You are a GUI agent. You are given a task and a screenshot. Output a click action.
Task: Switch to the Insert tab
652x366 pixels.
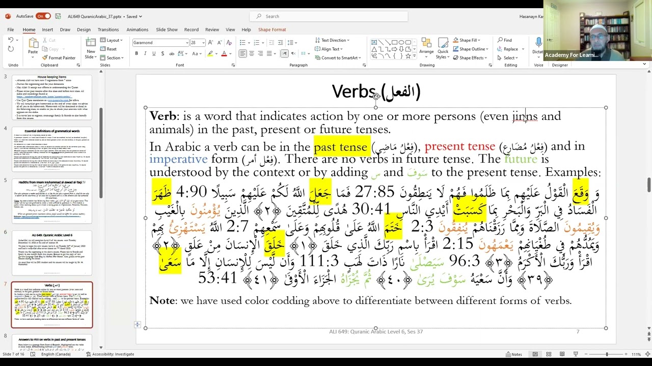[x=47, y=29]
